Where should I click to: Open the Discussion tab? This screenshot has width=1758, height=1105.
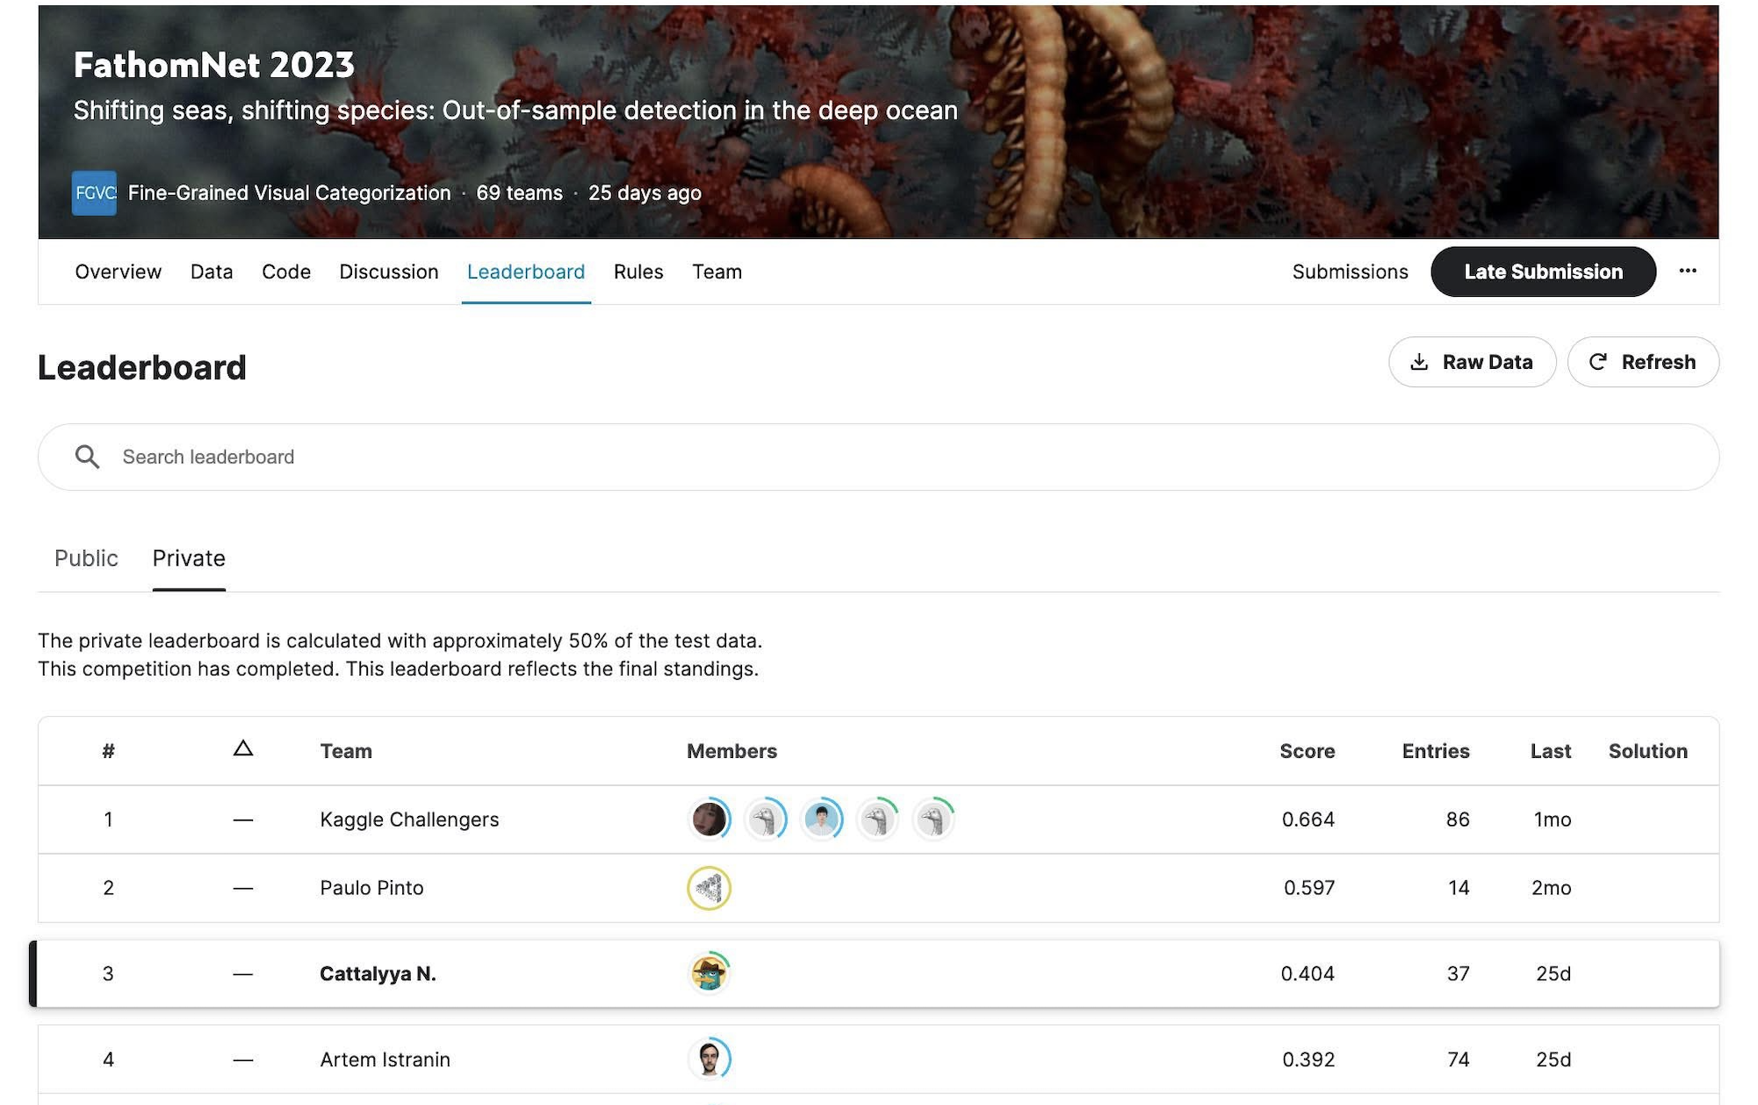(x=388, y=272)
